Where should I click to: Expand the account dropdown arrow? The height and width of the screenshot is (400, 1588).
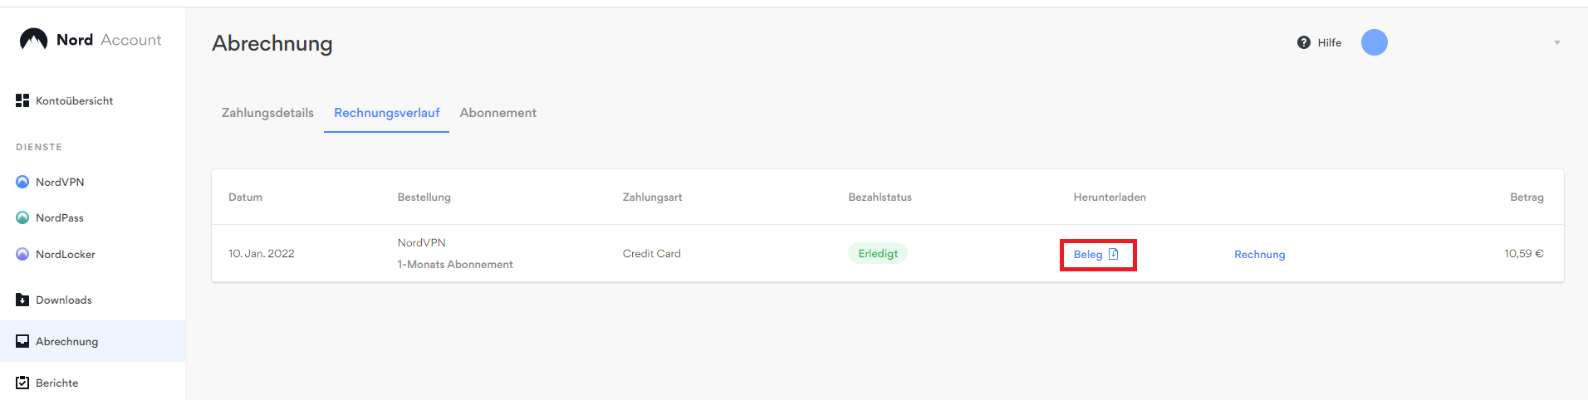tap(1557, 43)
